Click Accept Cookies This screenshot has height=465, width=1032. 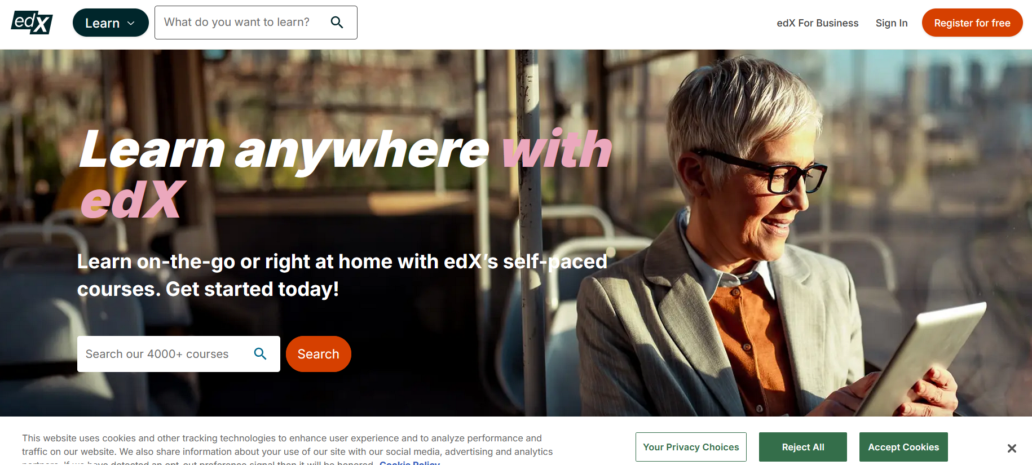tap(903, 447)
